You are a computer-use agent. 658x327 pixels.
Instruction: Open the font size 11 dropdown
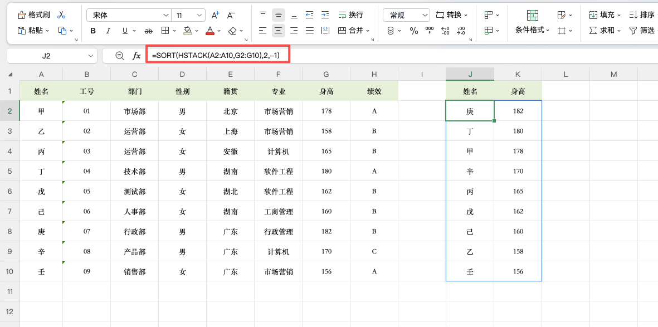click(x=200, y=15)
